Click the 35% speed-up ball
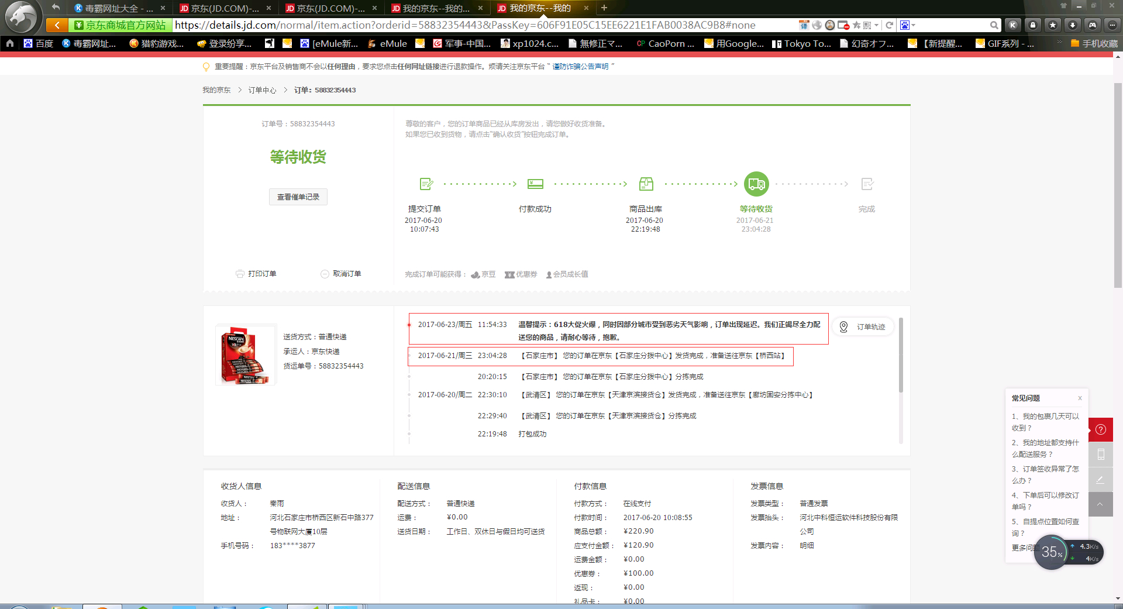The image size is (1123, 609). [x=1051, y=552]
